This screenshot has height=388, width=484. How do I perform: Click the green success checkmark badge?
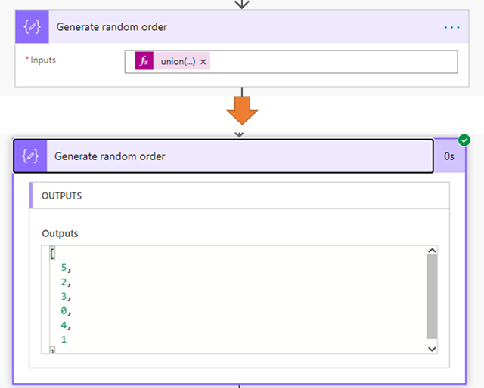click(464, 140)
